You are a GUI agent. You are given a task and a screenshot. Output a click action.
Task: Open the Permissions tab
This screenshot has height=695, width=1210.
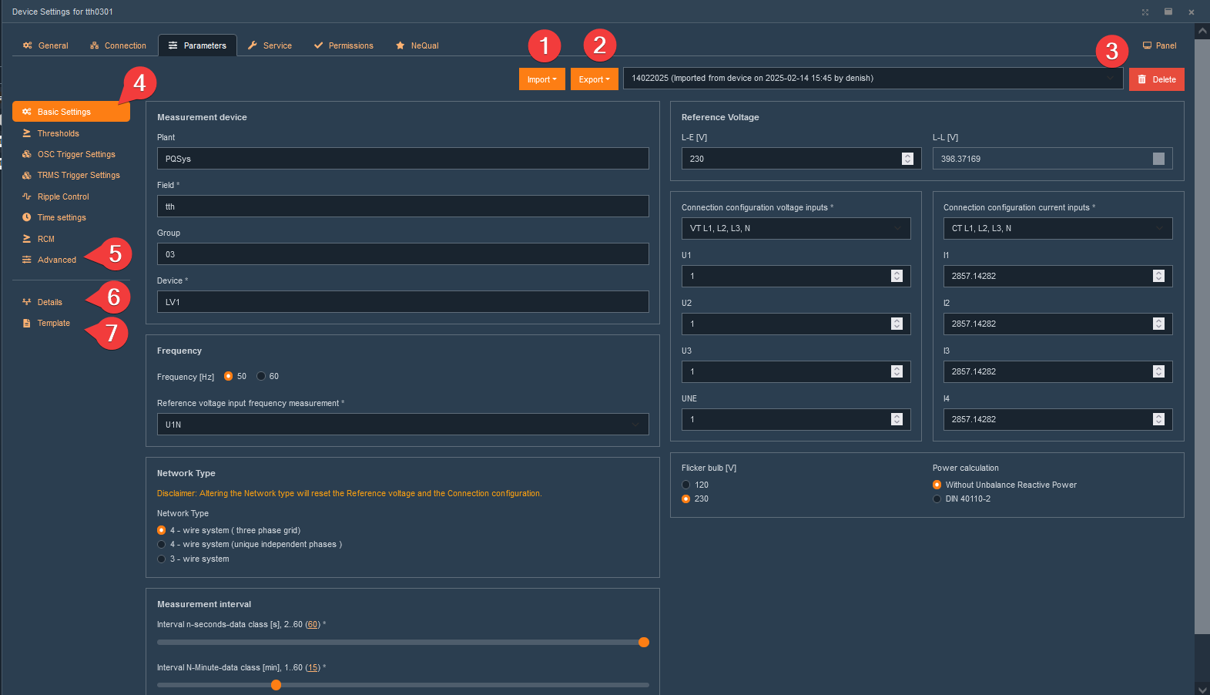point(344,45)
